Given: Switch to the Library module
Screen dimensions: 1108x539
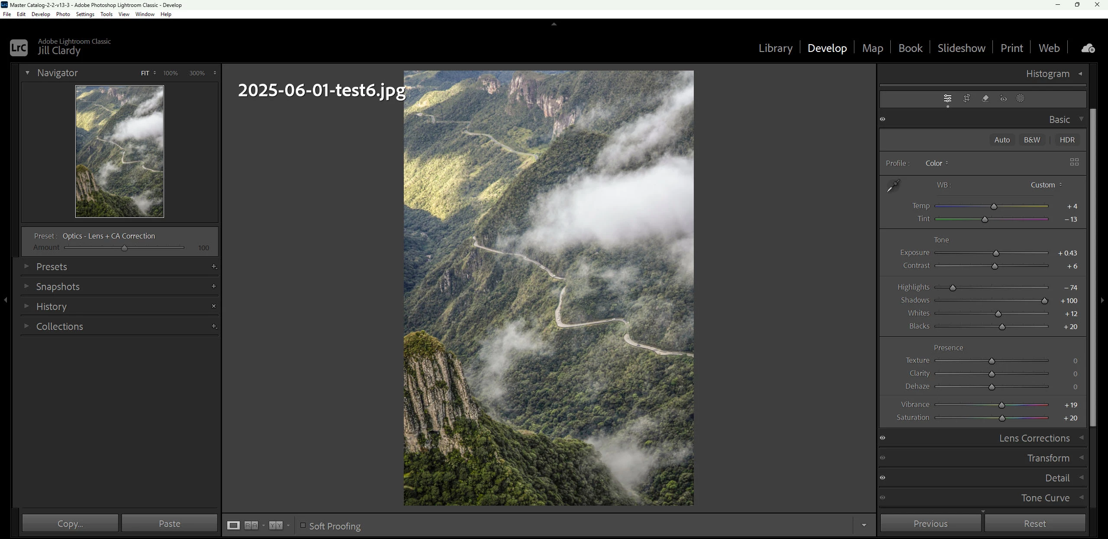Looking at the screenshot, I should (x=775, y=48).
